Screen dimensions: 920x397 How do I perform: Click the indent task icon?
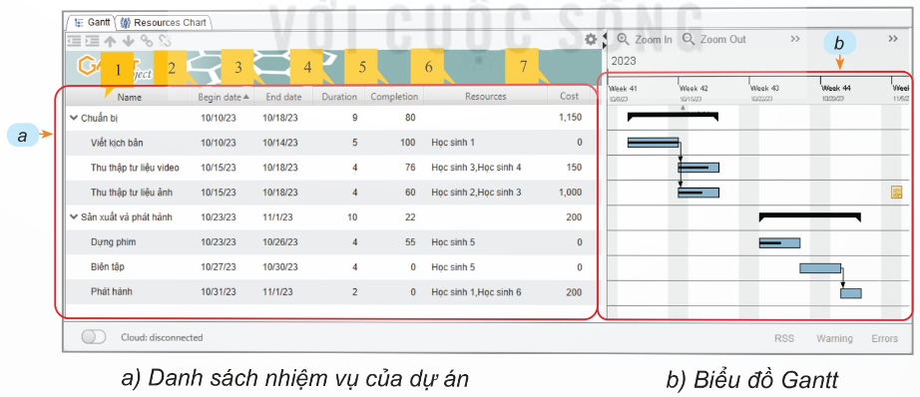92,41
